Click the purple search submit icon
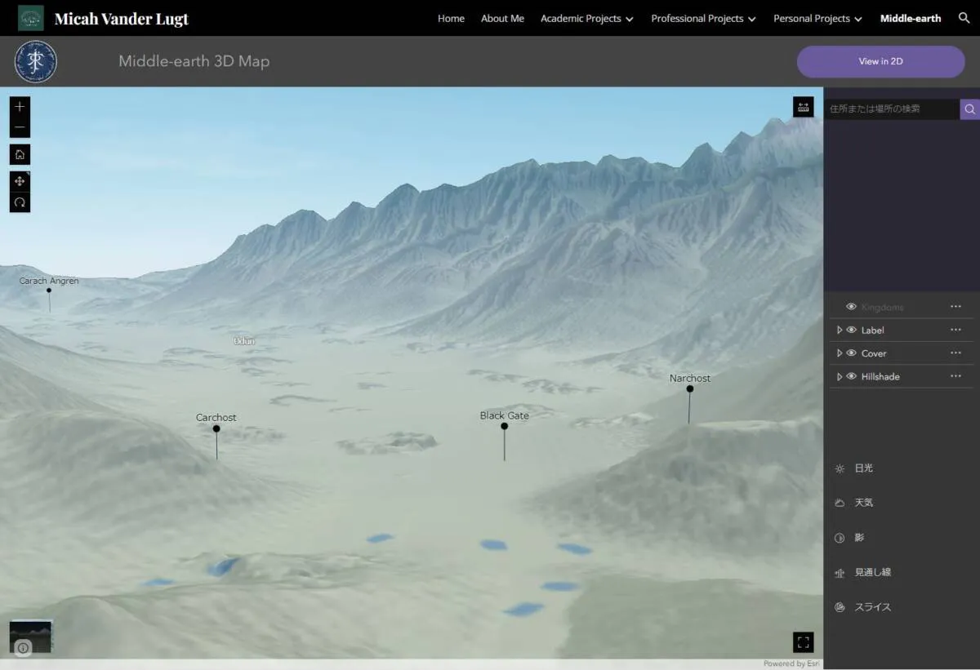The image size is (980, 670). click(x=969, y=109)
